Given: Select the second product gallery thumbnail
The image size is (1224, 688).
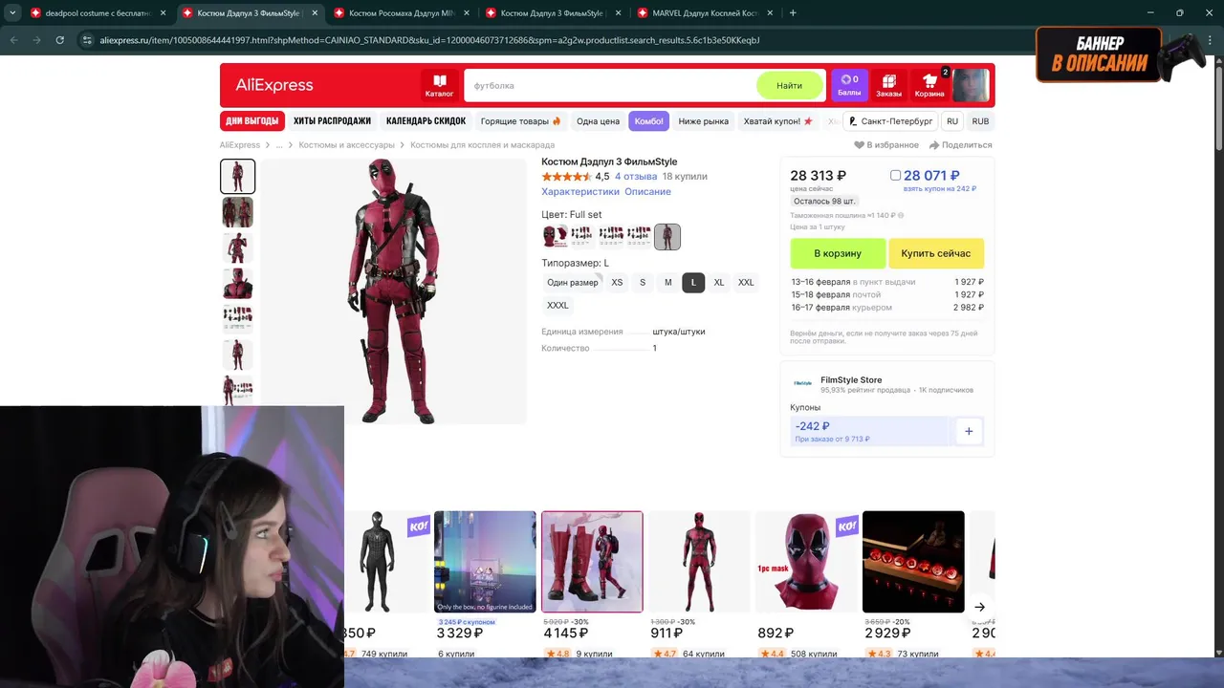Looking at the screenshot, I should tap(237, 212).
